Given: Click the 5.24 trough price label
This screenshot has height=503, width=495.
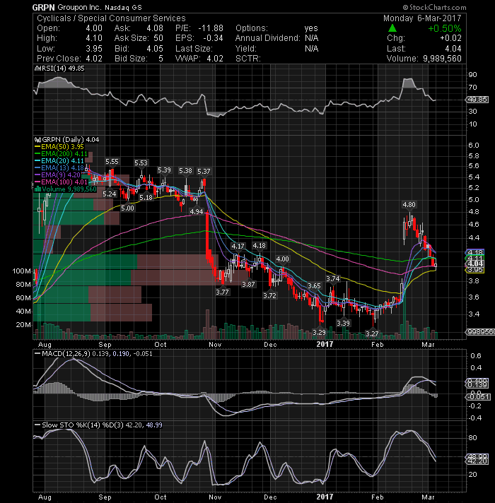Looking at the screenshot, I should pyautogui.click(x=110, y=194).
